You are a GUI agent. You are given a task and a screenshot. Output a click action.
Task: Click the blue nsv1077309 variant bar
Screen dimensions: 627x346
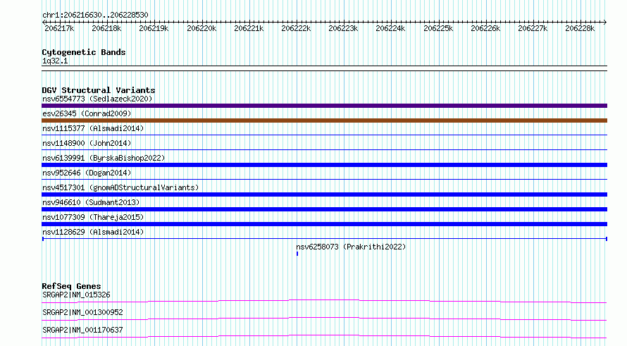[x=324, y=224]
